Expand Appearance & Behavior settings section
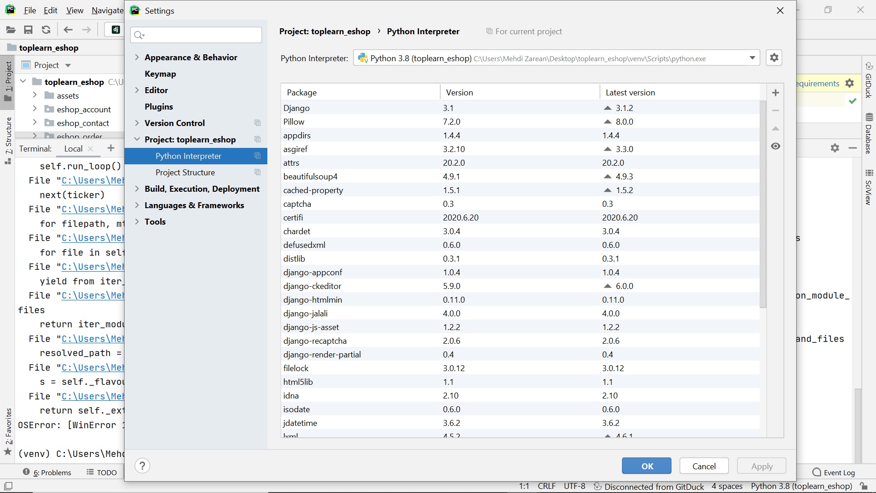This screenshot has height=493, width=876. coord(137,57)
